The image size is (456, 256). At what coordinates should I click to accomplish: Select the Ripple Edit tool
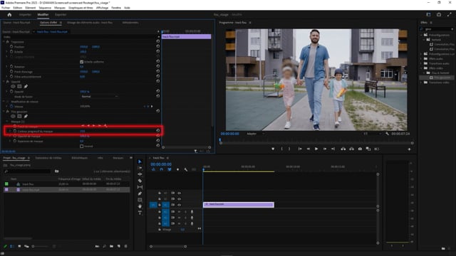(x=140, y=174)
